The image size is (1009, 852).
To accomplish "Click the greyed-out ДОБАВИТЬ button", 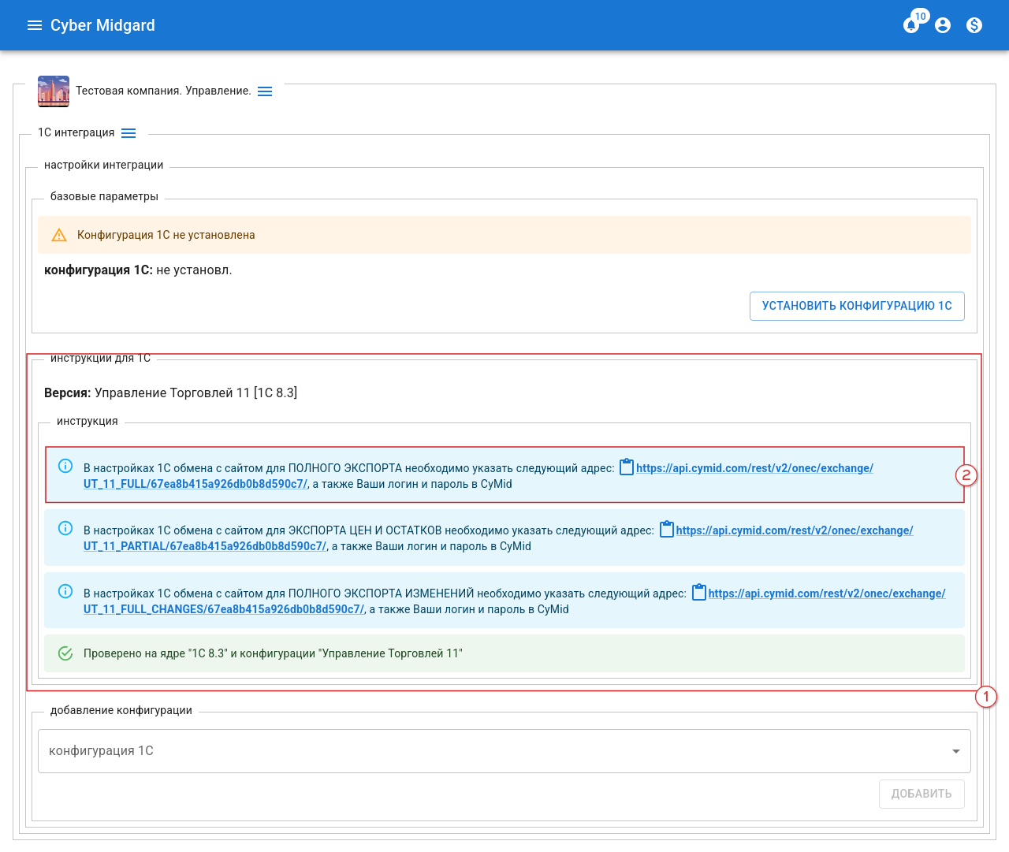I will click(921, 794).
